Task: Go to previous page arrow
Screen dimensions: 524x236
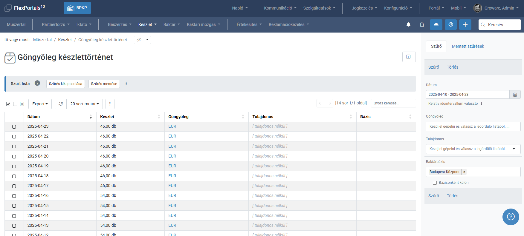Action: pos(321,103)
